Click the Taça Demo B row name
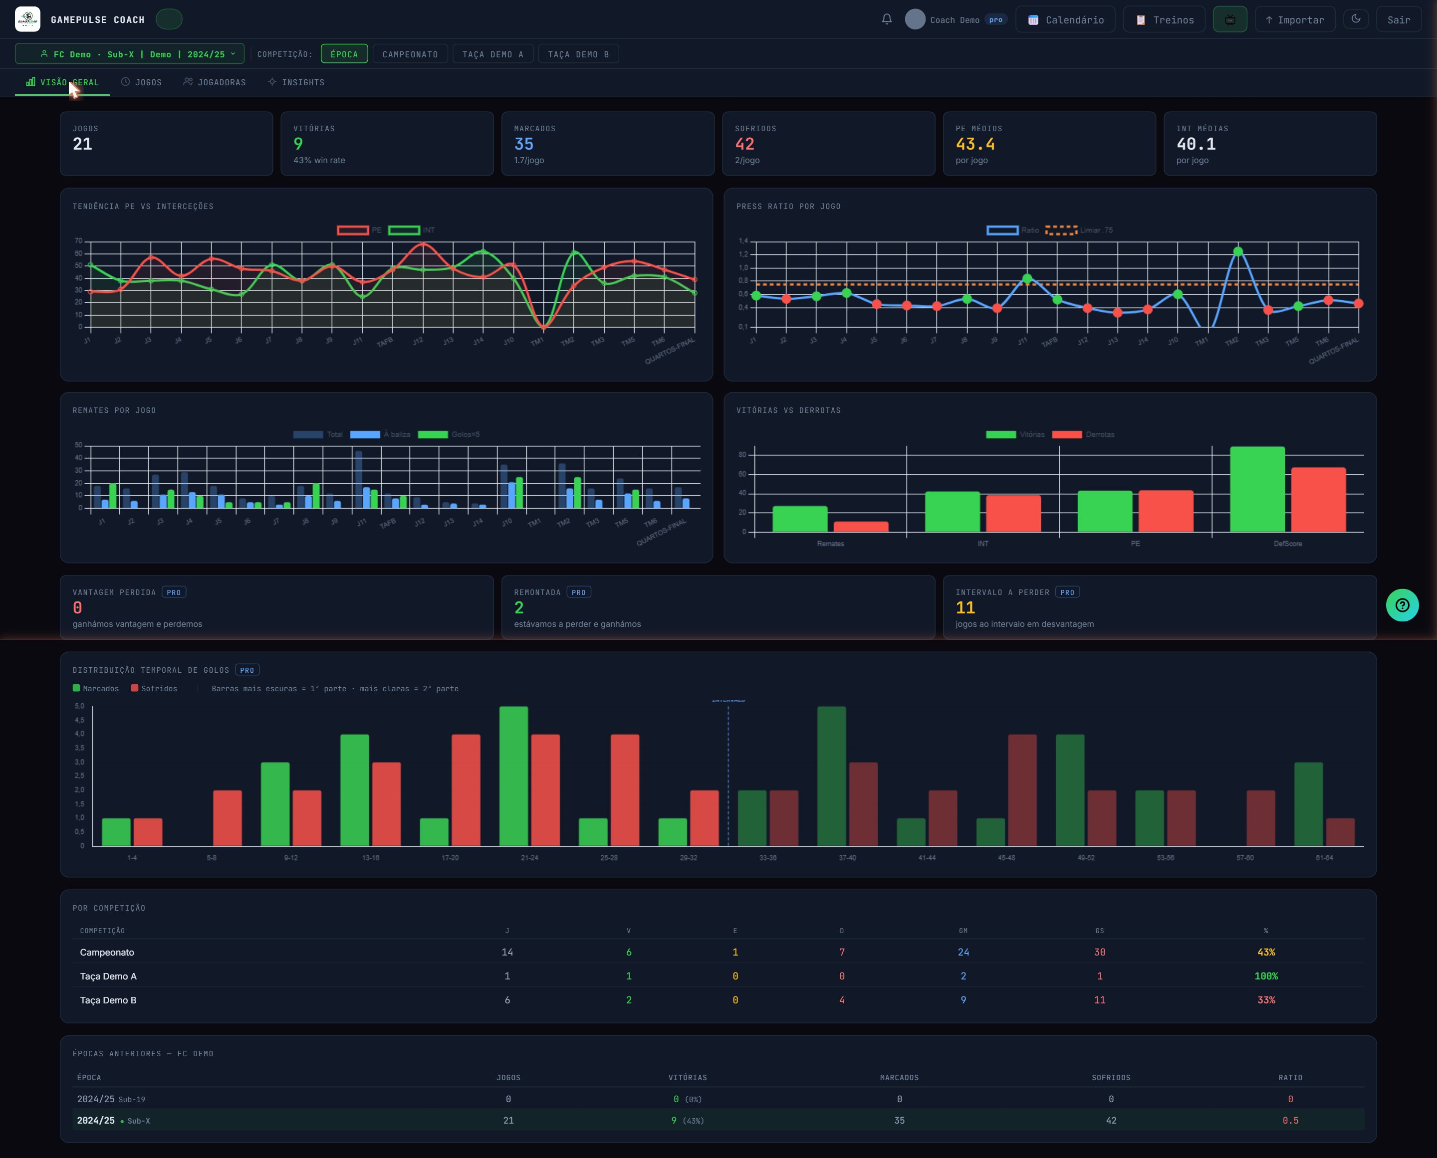 click(108, 1000)
